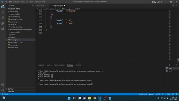Open Explorer views and more actions ellipsis
Image resolution: width=179 pixels, height=101 pixels.
[x=33, y=6]
